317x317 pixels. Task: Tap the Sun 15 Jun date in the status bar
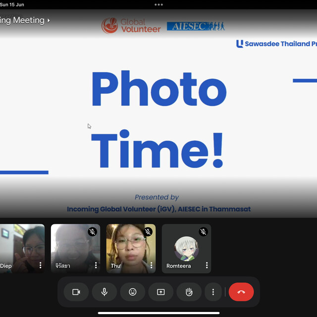(x=12, y=4)
